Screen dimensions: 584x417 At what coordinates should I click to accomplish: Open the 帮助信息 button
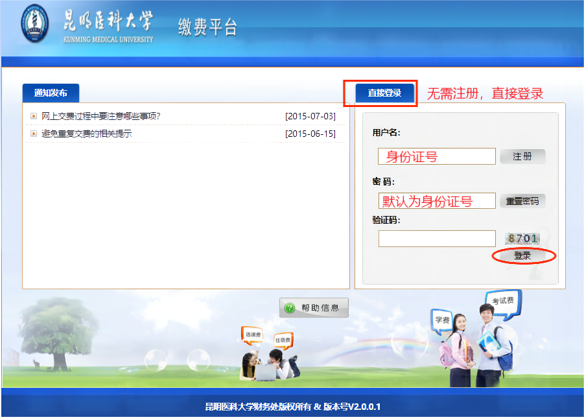[x=314, y=308]
